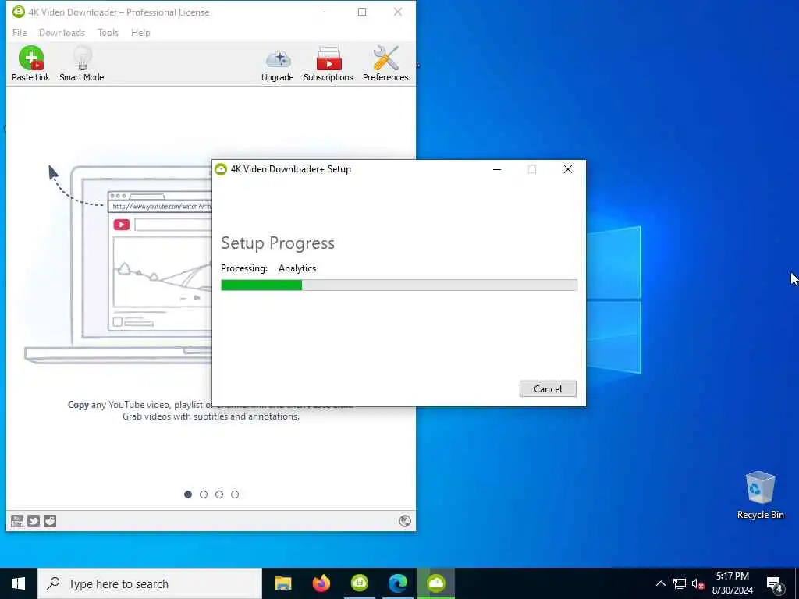The image size is (799, 599).
Task: Open the Windows Start menu
Action: click(19, 583)
